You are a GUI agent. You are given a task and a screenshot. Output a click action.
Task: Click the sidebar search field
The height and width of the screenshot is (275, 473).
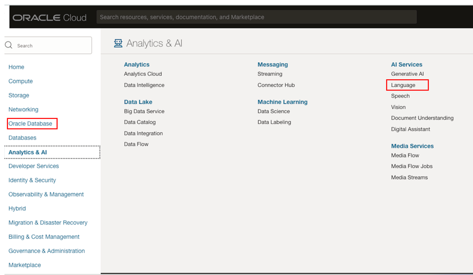47,45
